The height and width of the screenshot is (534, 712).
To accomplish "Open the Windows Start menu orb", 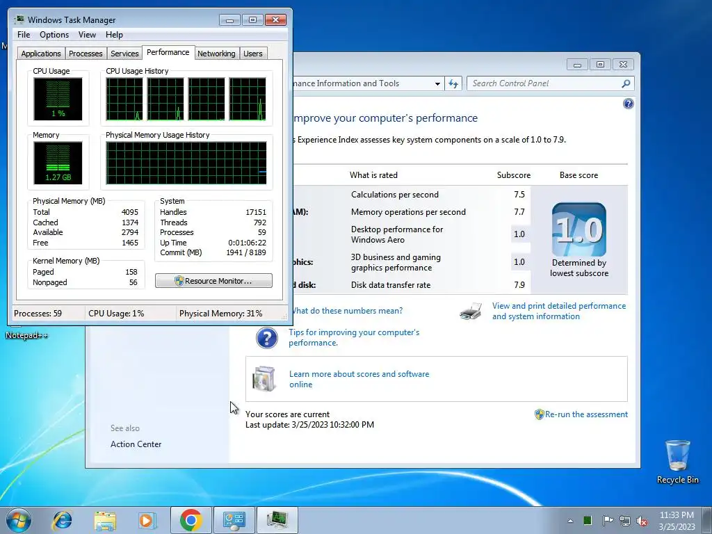I will 19,520.
